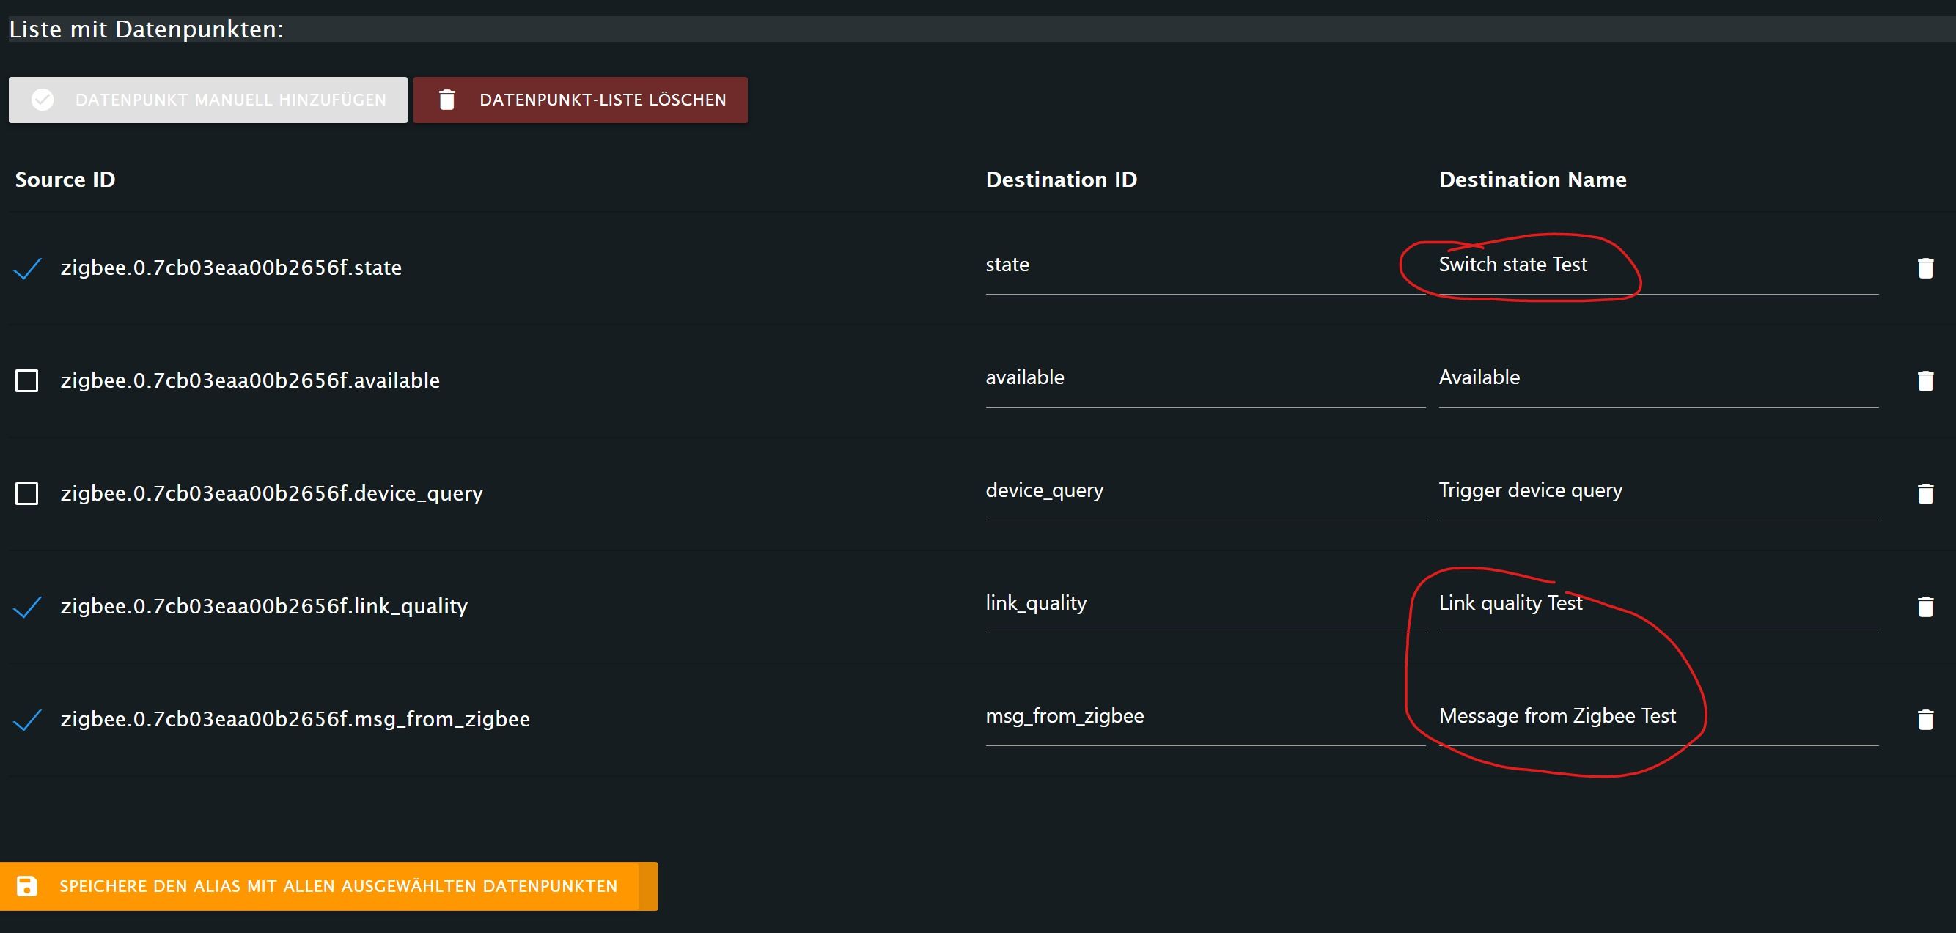Screen dimensions: 1956x933
Task: Edit the 'msg_from_zigbee' Destination ID field
Action: (x=1205, y=717)
